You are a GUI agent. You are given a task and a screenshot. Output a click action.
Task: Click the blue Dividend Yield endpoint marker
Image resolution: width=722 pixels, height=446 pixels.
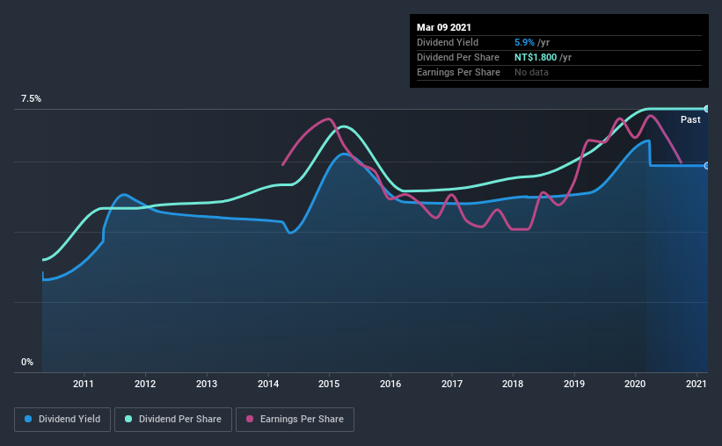tap(706, 166)
